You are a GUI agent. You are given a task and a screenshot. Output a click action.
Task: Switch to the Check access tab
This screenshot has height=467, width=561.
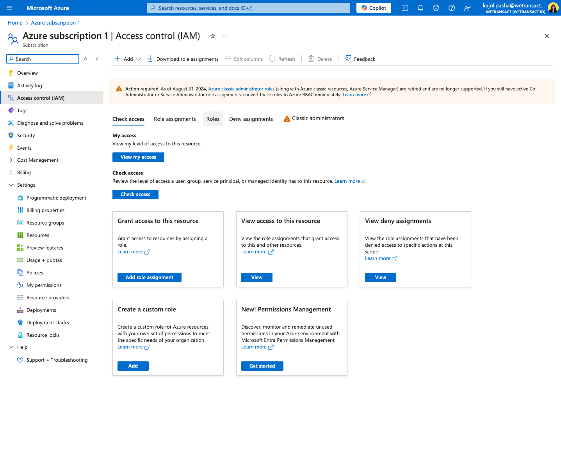point(128,119)
